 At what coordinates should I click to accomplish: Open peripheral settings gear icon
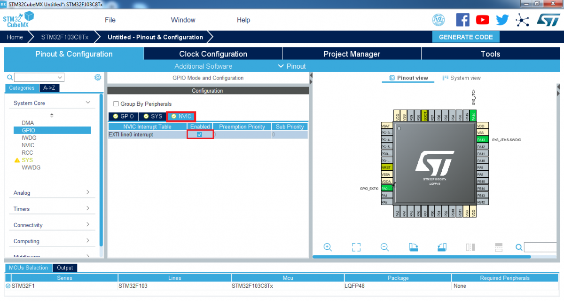point(98,78)
